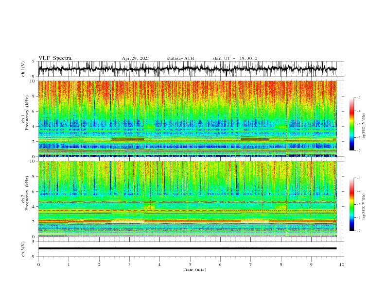
Task: Click the "start UT = 18:30:0" header text
Action: [235, 58]
